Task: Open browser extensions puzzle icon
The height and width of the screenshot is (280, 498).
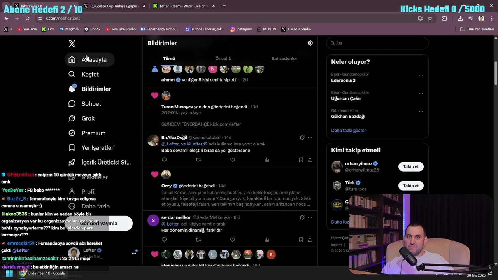Action: [x=445, y=18]
